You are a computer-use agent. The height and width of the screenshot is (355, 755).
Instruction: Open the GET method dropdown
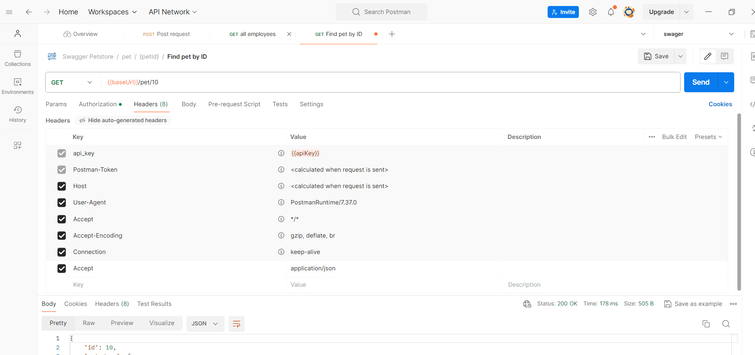[x=72, y=82]
